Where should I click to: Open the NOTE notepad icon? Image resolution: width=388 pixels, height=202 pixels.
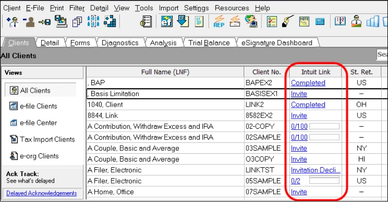304,21
